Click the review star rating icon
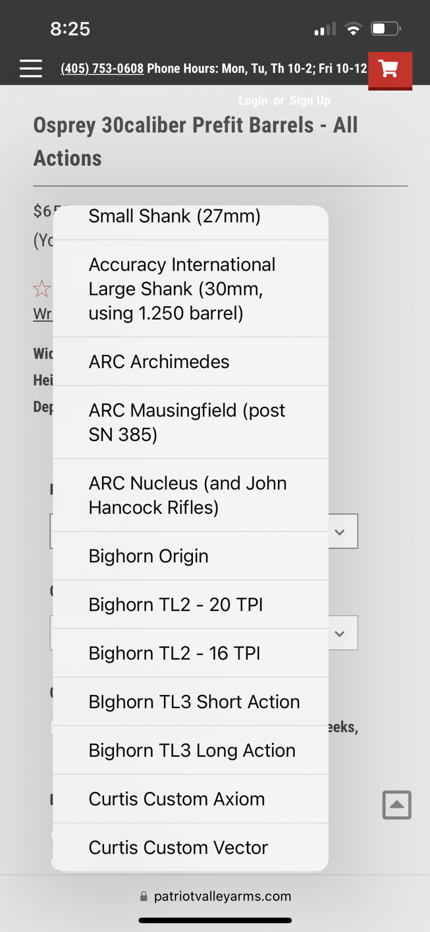 pyautogui.click(x=42, y=289)
